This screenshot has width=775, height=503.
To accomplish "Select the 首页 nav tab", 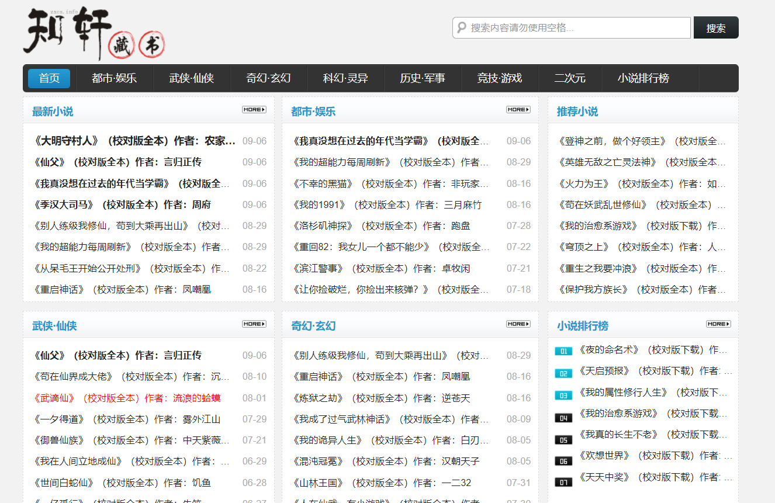I will point(49,78).
